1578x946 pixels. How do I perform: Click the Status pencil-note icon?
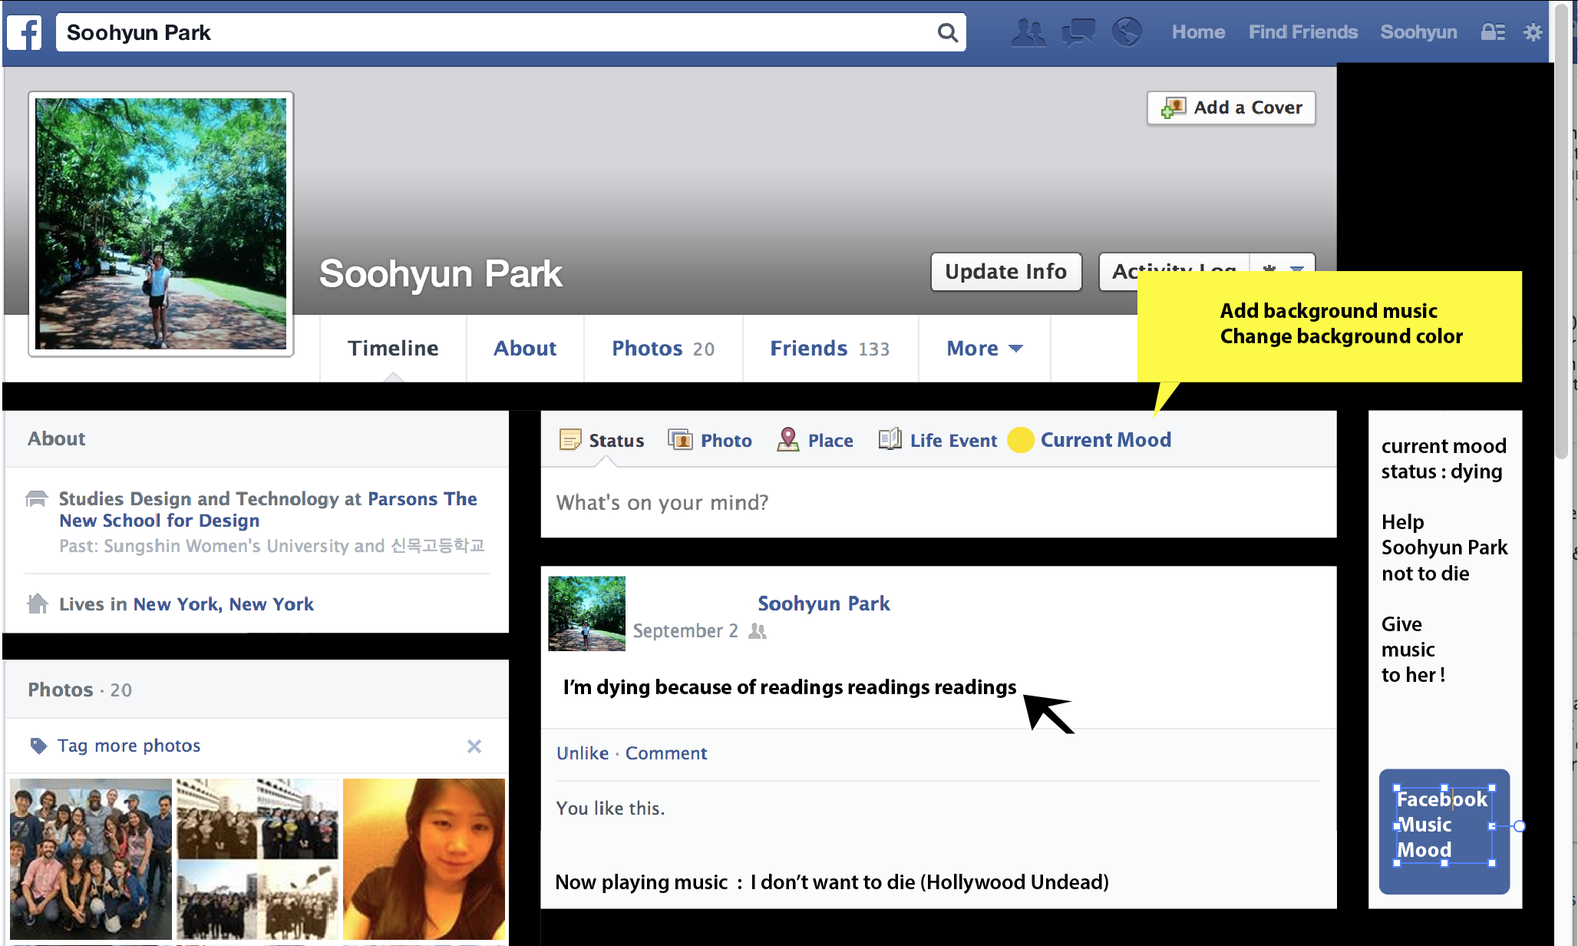(x=570, y=440)
